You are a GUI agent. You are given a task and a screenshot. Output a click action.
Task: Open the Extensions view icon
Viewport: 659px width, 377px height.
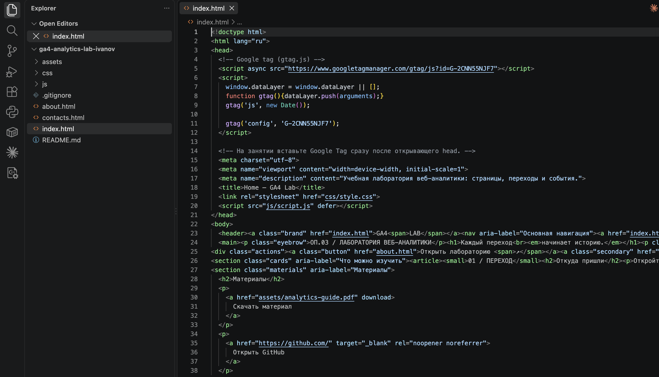tap(12, 92)
